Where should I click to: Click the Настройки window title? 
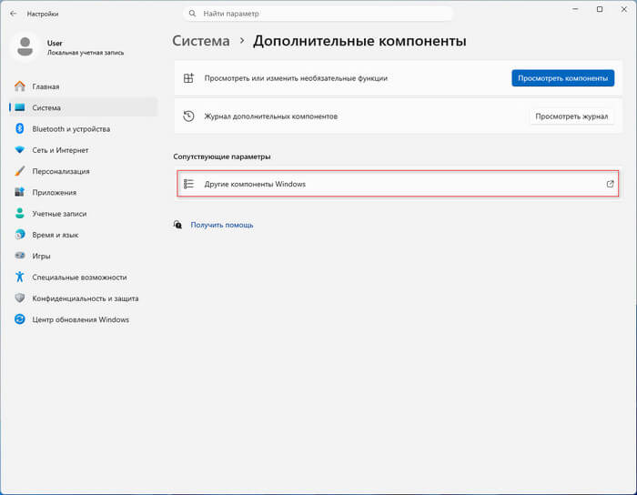(x=43, y=14)
